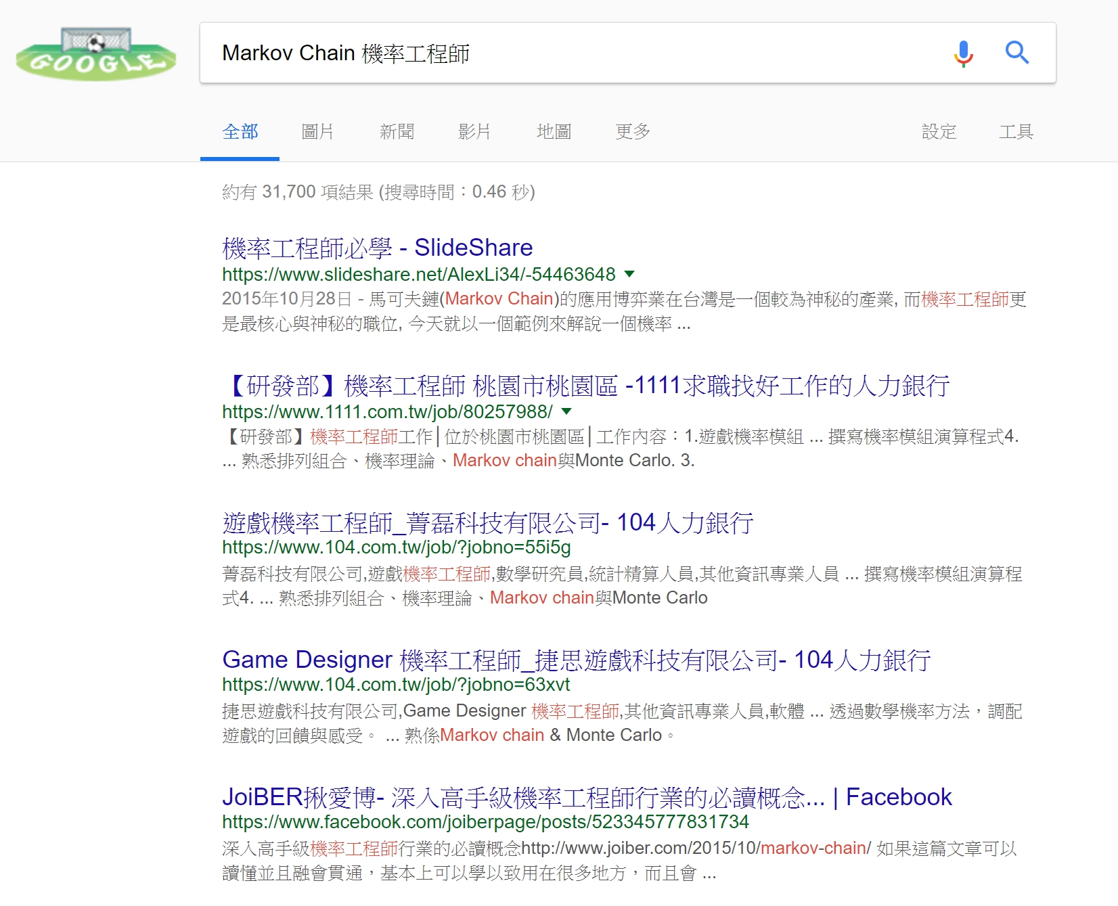Click snippet starting 深入高手級機率工程師行業

click(619, 861)
